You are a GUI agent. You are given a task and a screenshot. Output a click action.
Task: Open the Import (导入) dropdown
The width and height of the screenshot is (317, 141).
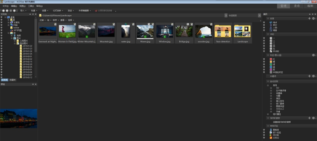[23, 11]
